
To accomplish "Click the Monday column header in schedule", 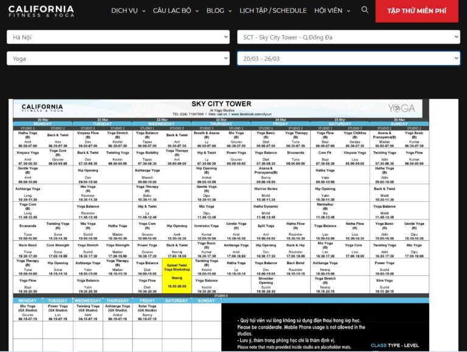I will click(x=43, y=124).
